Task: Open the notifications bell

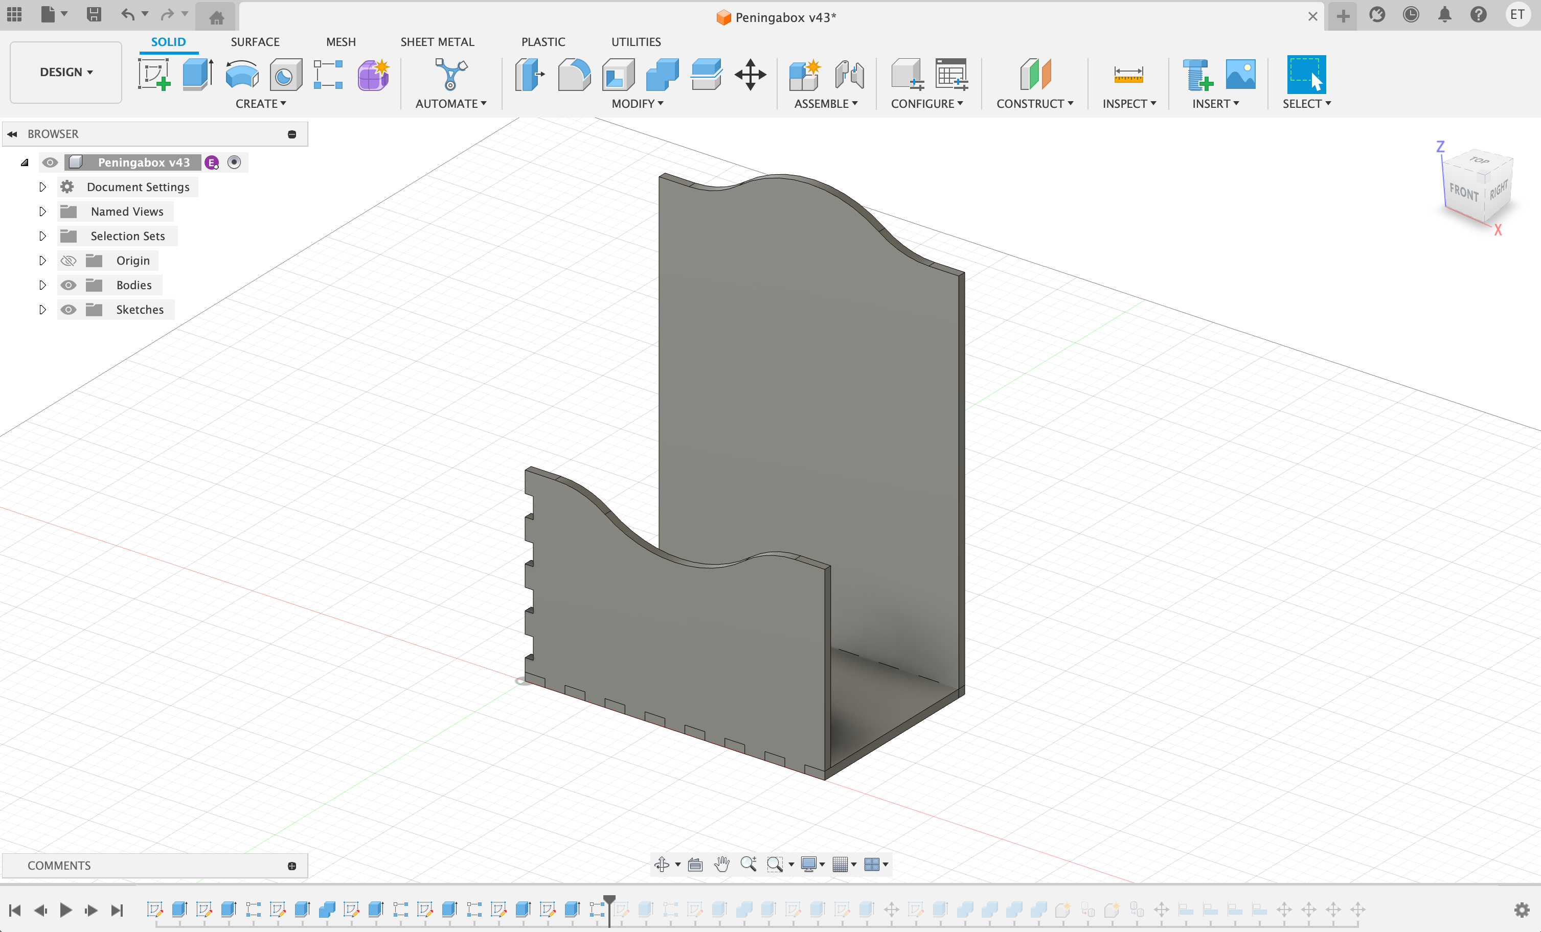Action: tap(1444, 14)
